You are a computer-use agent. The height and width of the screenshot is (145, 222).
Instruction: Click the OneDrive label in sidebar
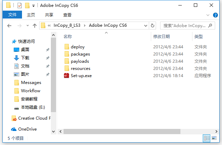[x=27, y=129]
